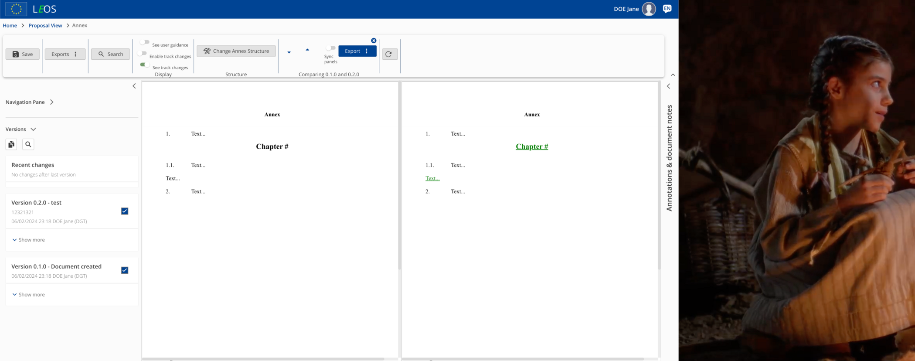
Task: Expand Show more under Version 0.2.0
Action: point(28,240)
